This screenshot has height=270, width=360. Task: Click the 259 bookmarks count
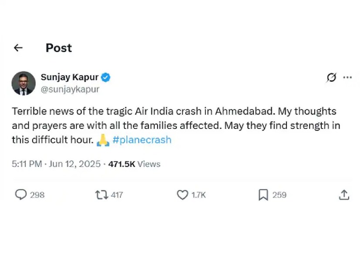click(279, 195)
